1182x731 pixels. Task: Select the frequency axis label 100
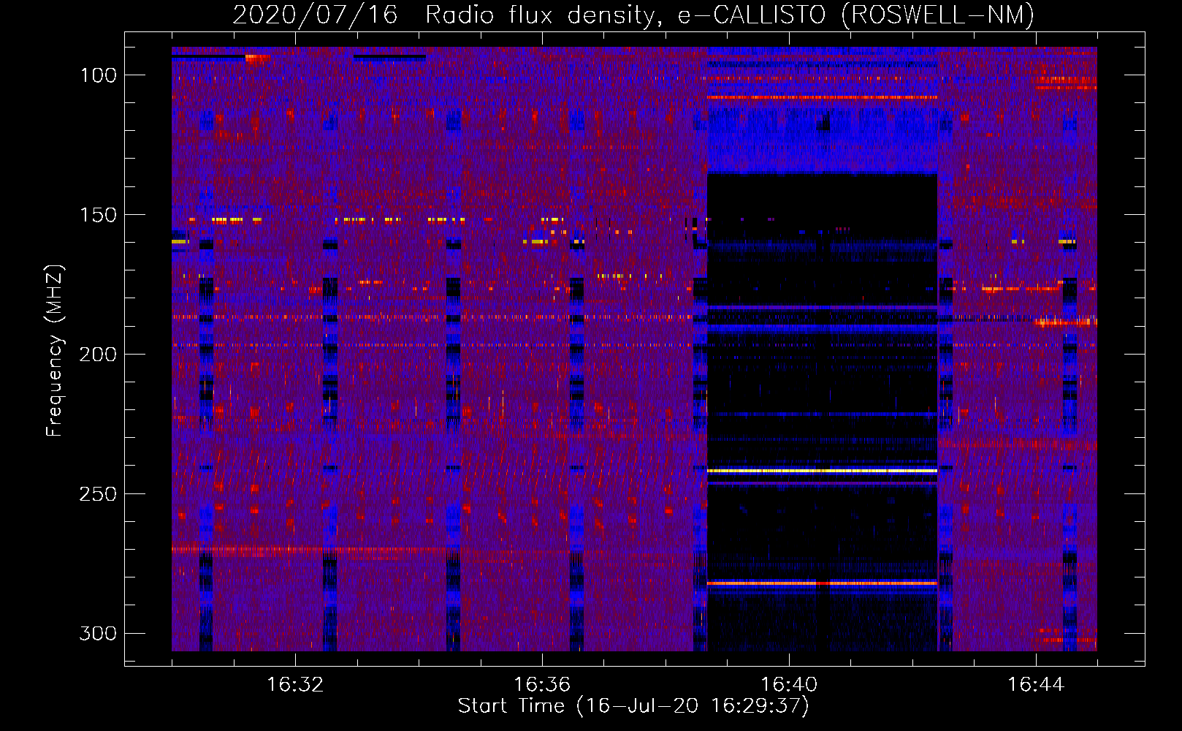click(99, 75)
